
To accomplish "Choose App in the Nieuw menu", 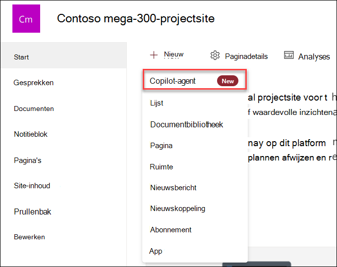I will (156, 251).
